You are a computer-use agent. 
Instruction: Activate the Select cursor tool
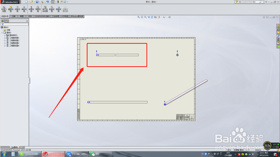coord(53,2)
